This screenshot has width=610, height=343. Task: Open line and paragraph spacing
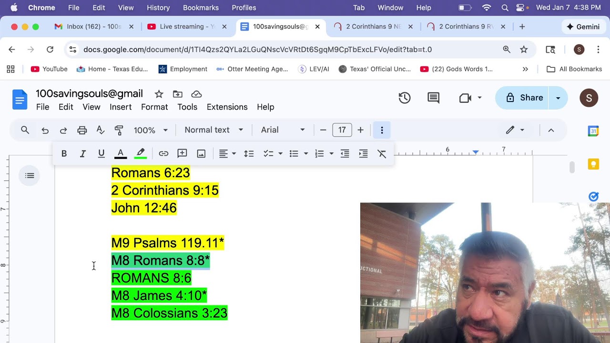pyautogui.click(x=249, y=153)
